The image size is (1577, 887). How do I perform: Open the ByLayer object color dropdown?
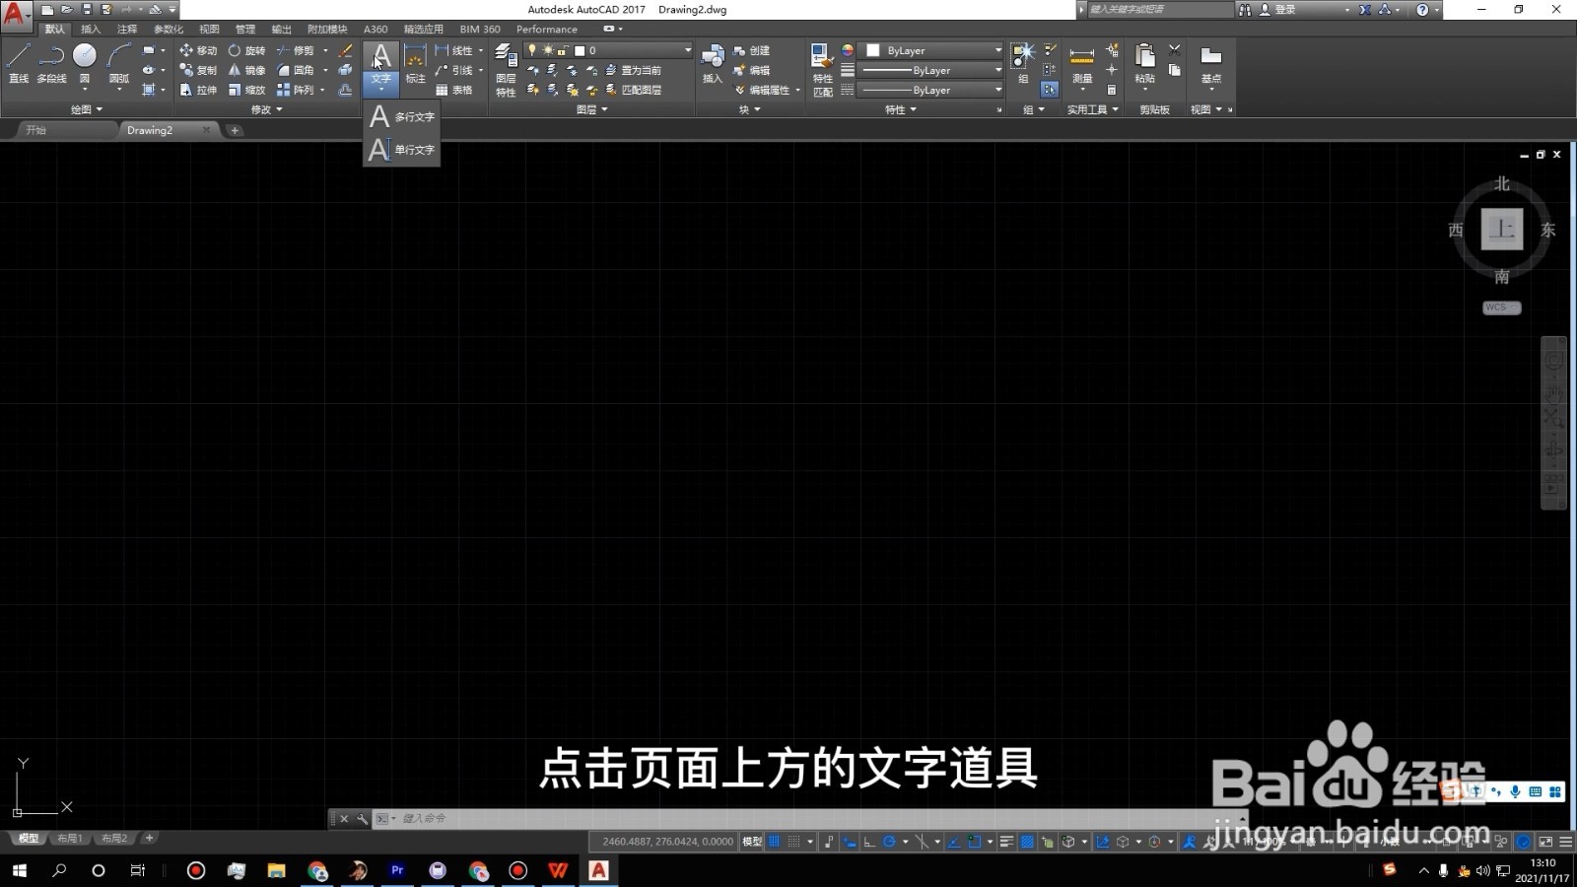pos(931,50)
